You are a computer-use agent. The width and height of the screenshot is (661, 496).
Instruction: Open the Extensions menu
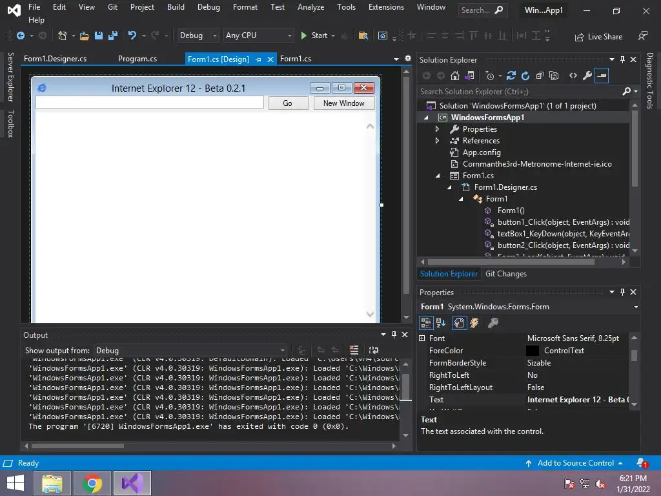(386, 7)
